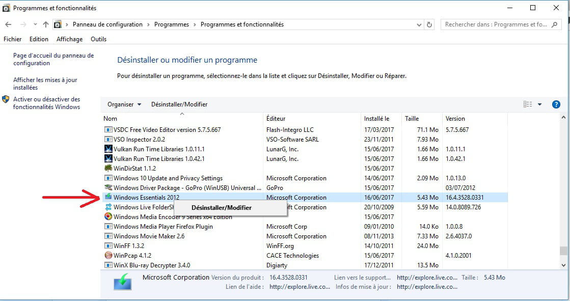
Task: Open the address bar history dropdown
Action: [x=419, y=25]
